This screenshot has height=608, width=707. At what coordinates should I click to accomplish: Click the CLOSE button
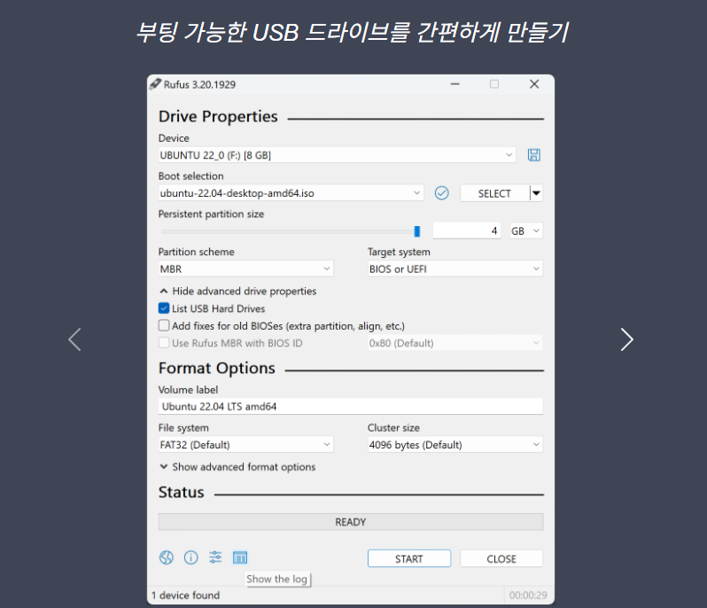click(x=501, y=558)
